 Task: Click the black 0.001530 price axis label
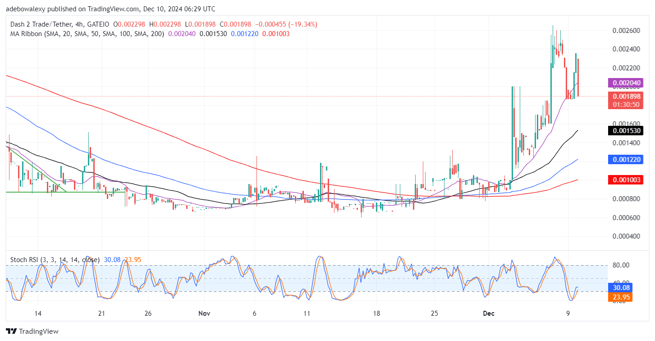pos(625,131)
